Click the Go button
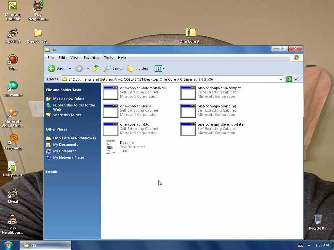334x250 pixels. pos(292,79)
